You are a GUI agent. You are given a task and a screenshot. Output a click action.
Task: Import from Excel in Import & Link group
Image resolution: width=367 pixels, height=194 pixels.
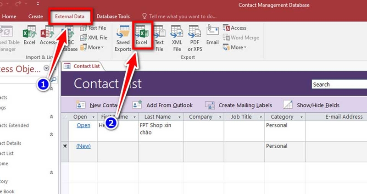click(x=29, y=35)
